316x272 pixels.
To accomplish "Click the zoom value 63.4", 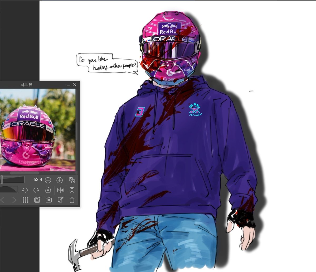I will click(38, 179).
